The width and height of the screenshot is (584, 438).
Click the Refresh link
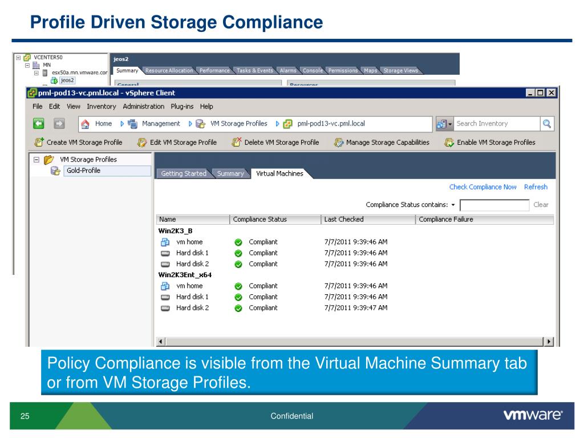(x=536, y=187)
